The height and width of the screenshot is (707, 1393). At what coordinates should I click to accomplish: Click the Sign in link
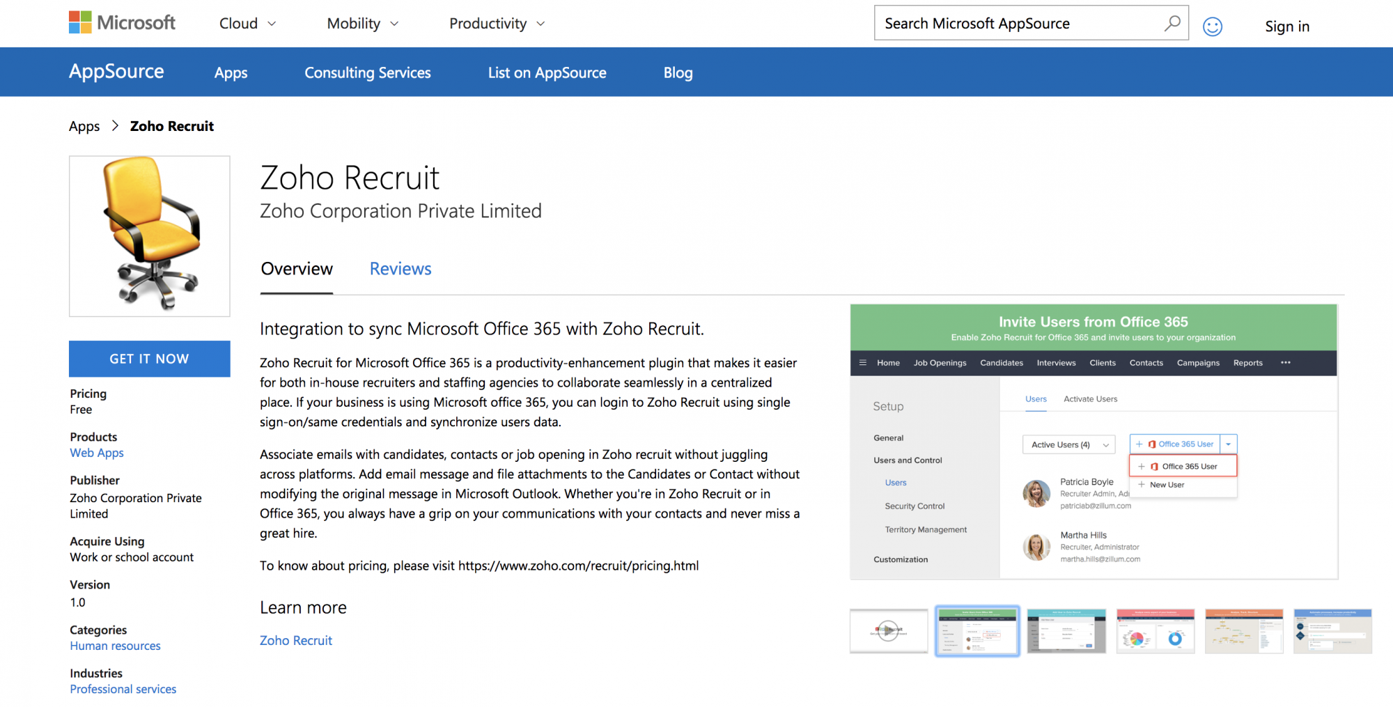[x=1286, y=26]
